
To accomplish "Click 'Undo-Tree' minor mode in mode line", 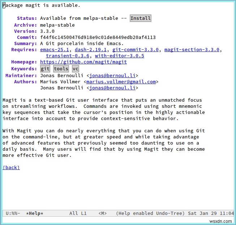I will (x=170, y=213).
